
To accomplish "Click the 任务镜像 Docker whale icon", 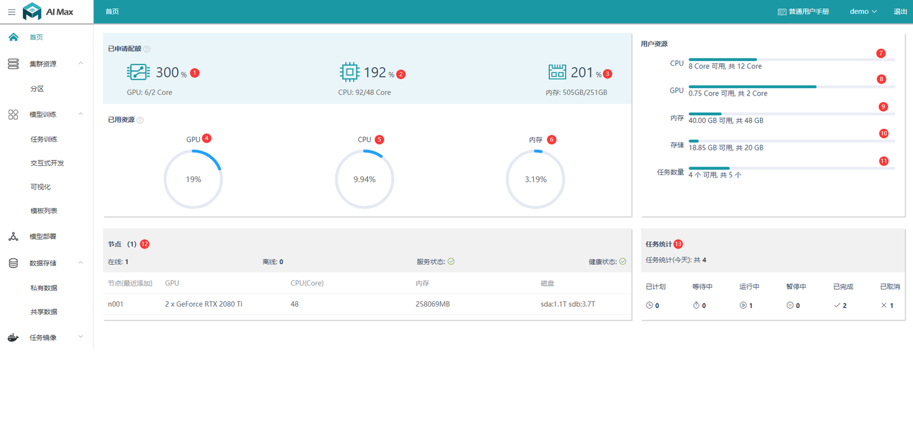I will point(13,336).
